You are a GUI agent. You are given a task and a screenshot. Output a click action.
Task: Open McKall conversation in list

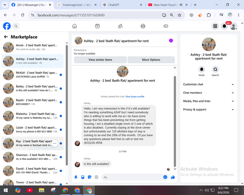[33, 75]
